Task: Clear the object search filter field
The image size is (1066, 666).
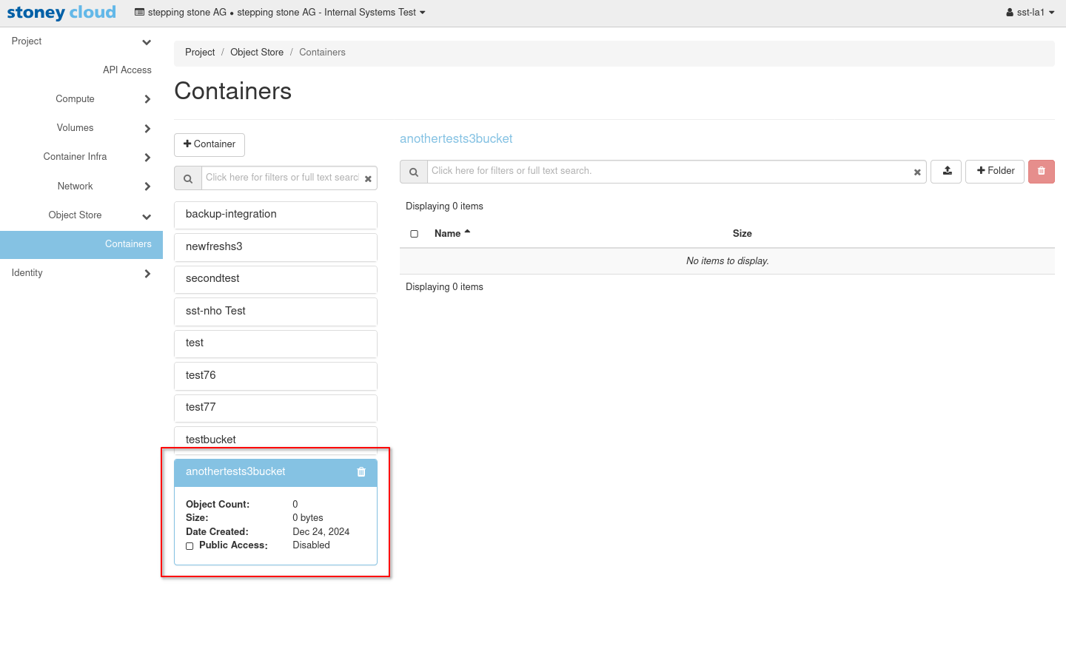Action: (x=917, y=172)
